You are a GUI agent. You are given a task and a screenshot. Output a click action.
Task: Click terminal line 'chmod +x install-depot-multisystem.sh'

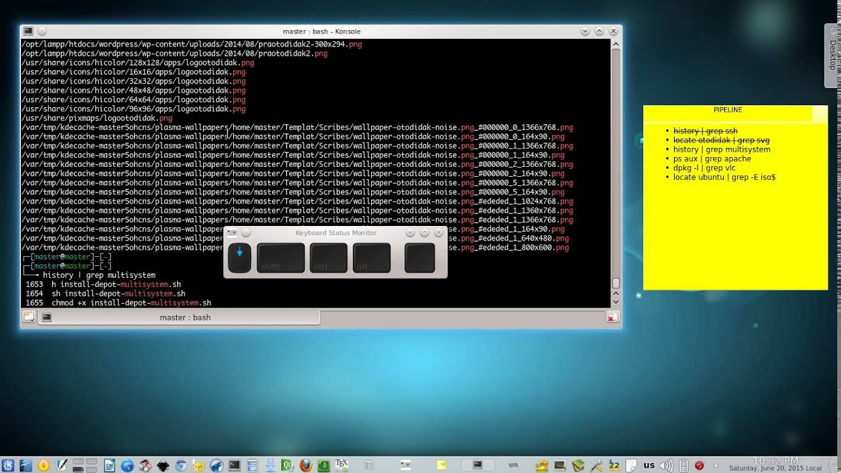(131, 303)
